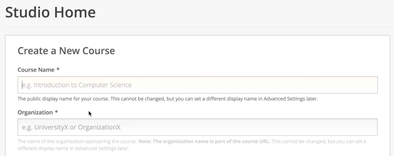Click the "Create a New Course" heading
Image resolution: width=394 pixels, height=156 pixels.
coord(66,51)
